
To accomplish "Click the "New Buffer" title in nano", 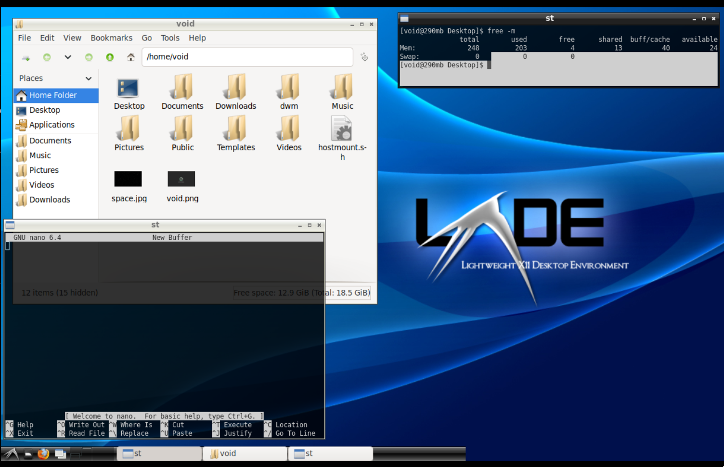I will (x=172, y=237).
